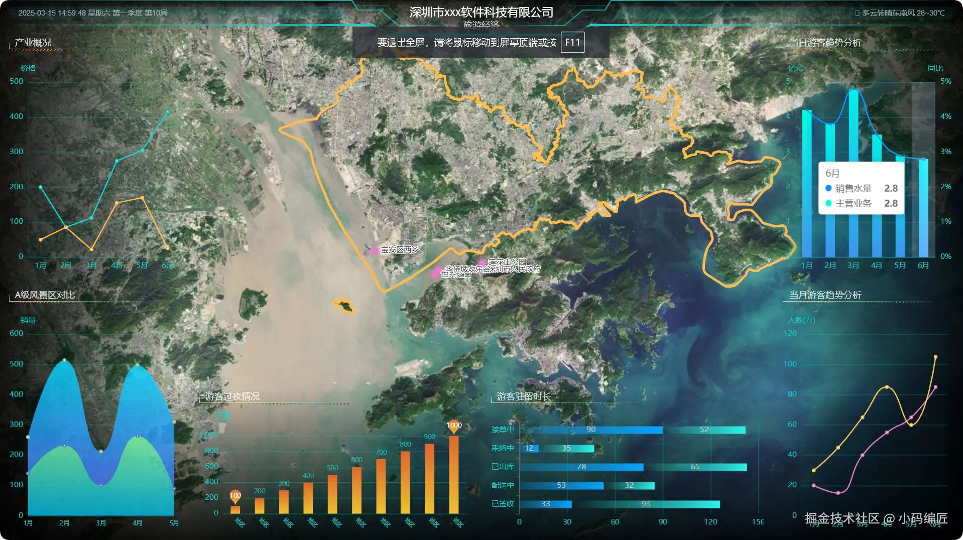Click the pink line's lowest point near 15
This screenshot has height=540, width=963.
tap(838, 493)
